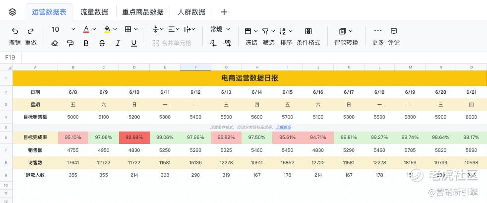
Task: Click title cell 电商运营数据日报
Action: [x=250, y=78]
